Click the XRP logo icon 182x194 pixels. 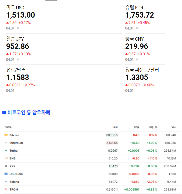(6, 166)
